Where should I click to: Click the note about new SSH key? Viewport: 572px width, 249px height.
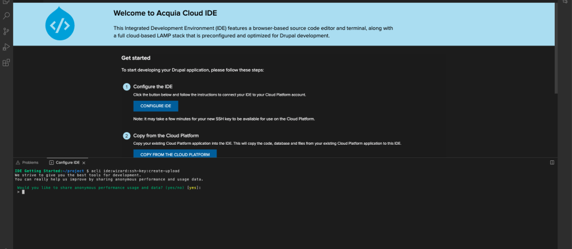224,119
